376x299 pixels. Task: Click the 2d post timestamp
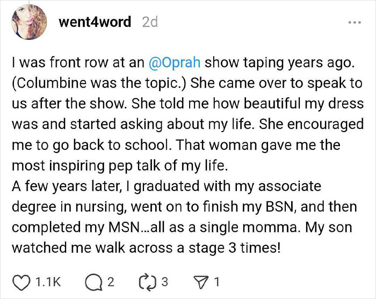(x=149, y=23)
